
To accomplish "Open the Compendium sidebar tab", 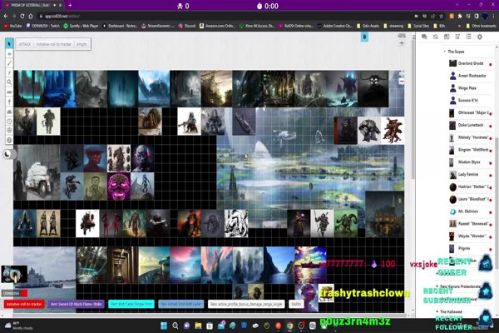I will coord(457,37).
